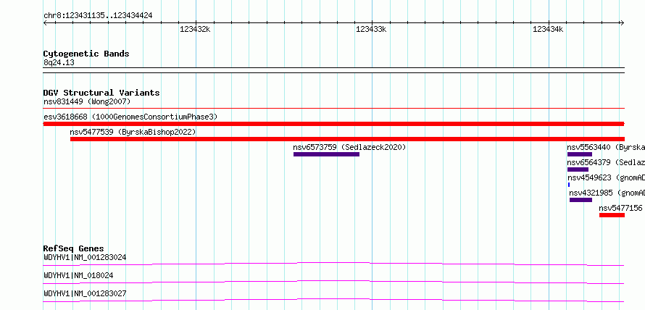This screenshot has height=310, width=645.
Task: Click the RefSeq Genes track title
Action: [73, 248]
